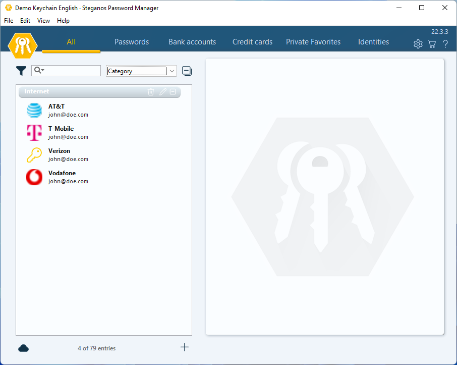Screen dimensions: 457x365
Task: Minimize the Steganos window
Action: point(399,8)
